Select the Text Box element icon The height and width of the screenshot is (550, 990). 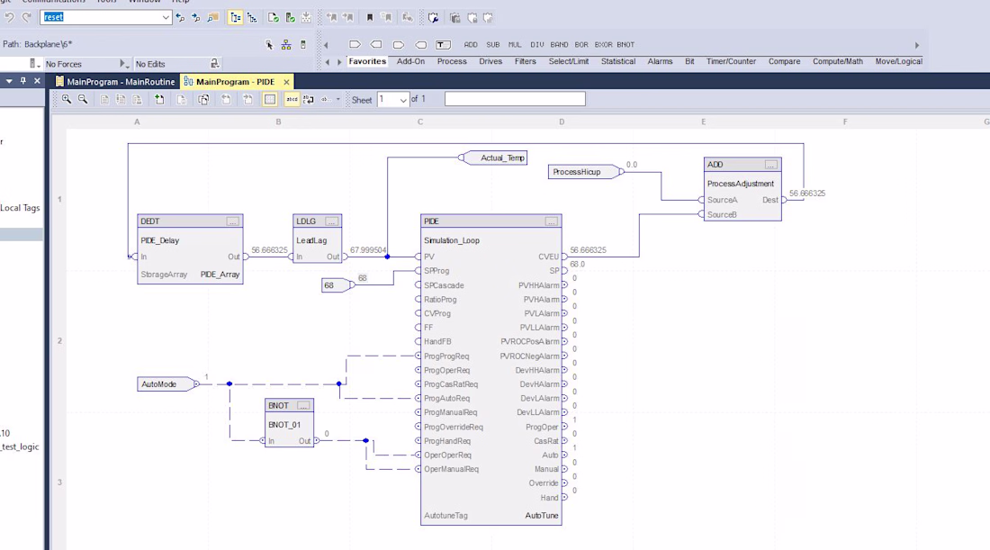443,45
